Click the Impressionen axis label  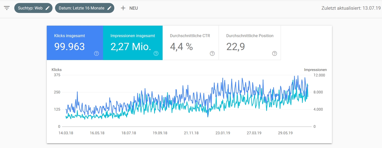315,70
